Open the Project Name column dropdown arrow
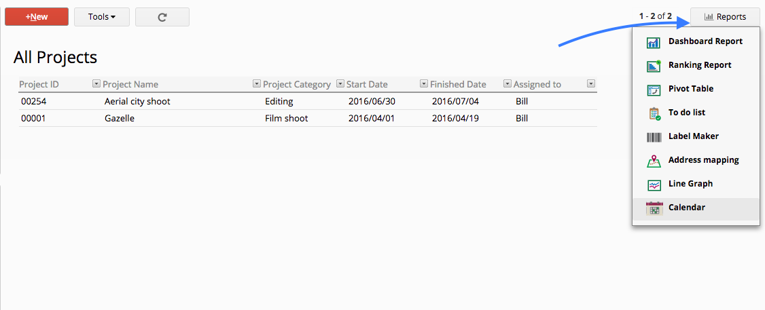Viewport: 765px width, 310px height. point(257,84)
